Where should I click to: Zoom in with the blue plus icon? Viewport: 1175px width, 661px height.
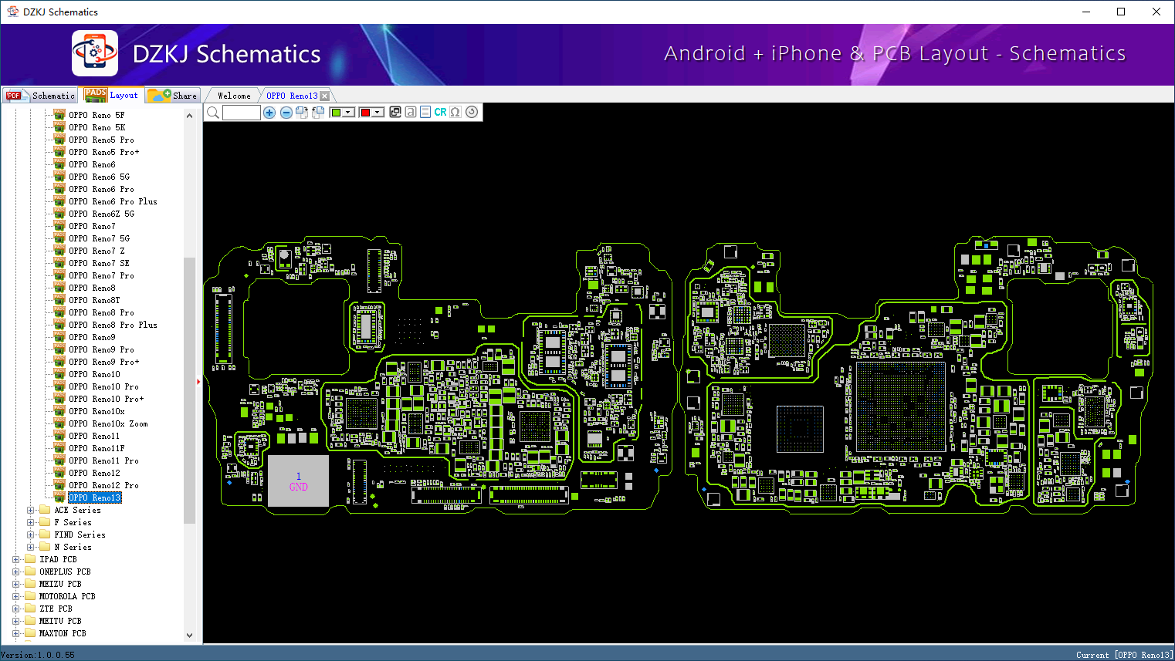point(269,113)
